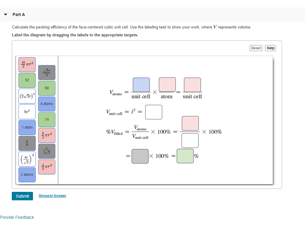The image size is (305, 243).
Task: Select the "4 atoms" label tile
Action: (x=47, y=103)
